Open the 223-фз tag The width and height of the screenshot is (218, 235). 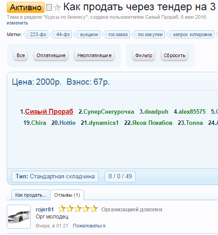pyautogui.click(x=36, y=34)
